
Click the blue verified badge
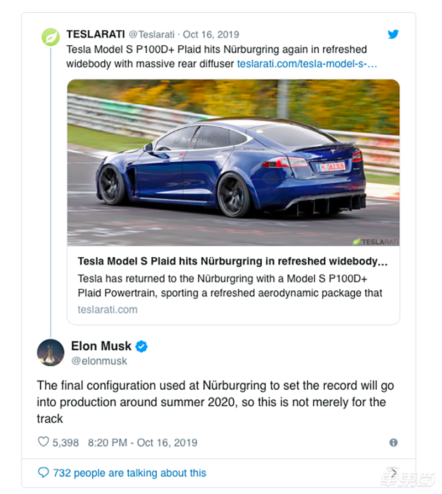(141, 346)
